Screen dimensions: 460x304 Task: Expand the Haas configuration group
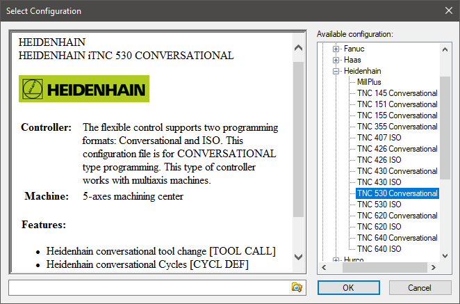coord(336,60)
